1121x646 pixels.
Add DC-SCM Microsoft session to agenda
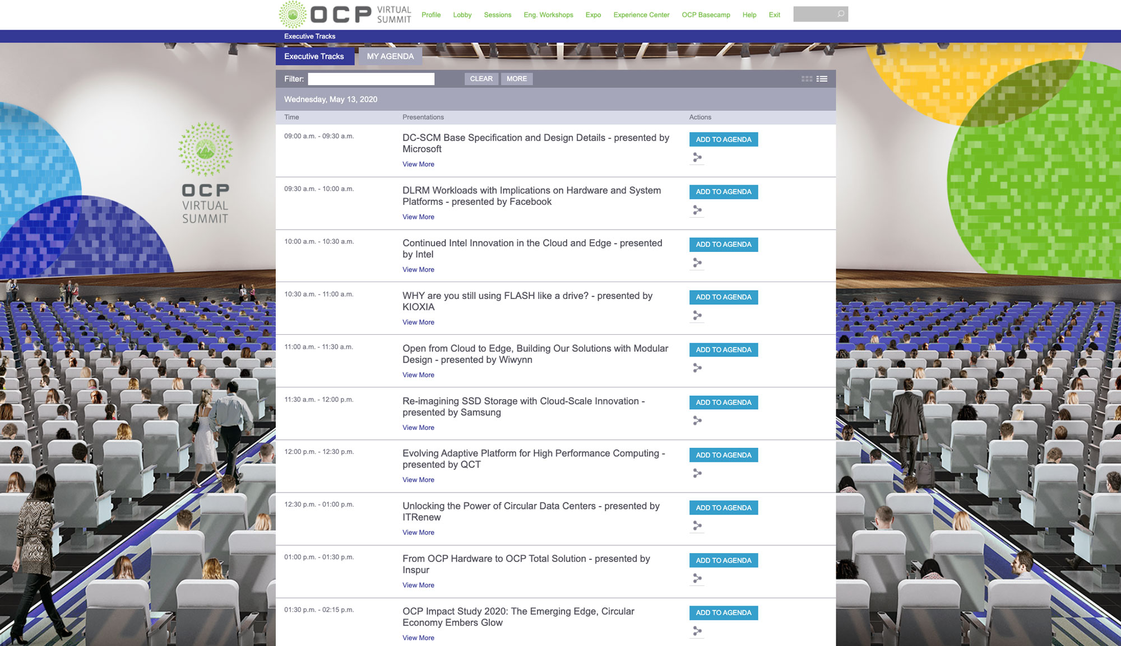[724, 139]
